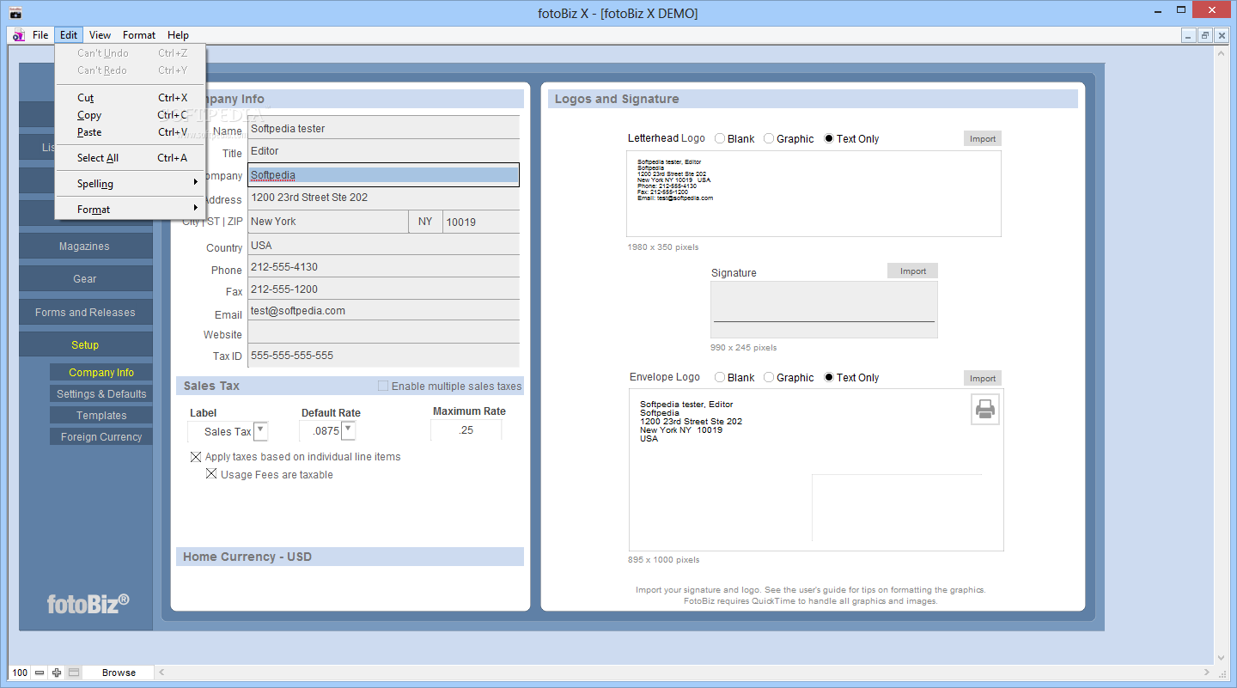Image resolution: width=1237 pixels, height=688 pixels.
Task: Open Templates sub-tab
Action: click(101, 415)
